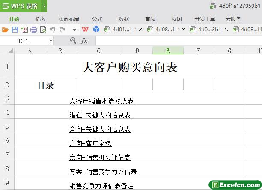Viewport: 262px width, 190px height.
Task: Click the open folder icon
Action: pyautogui.click(x=5, y=30)
